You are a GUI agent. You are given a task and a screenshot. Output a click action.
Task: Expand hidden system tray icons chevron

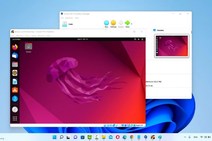(185, 137)
